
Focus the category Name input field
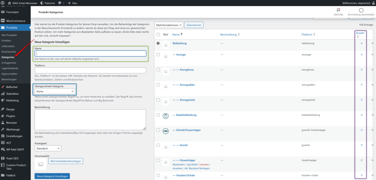coord(91,53)
